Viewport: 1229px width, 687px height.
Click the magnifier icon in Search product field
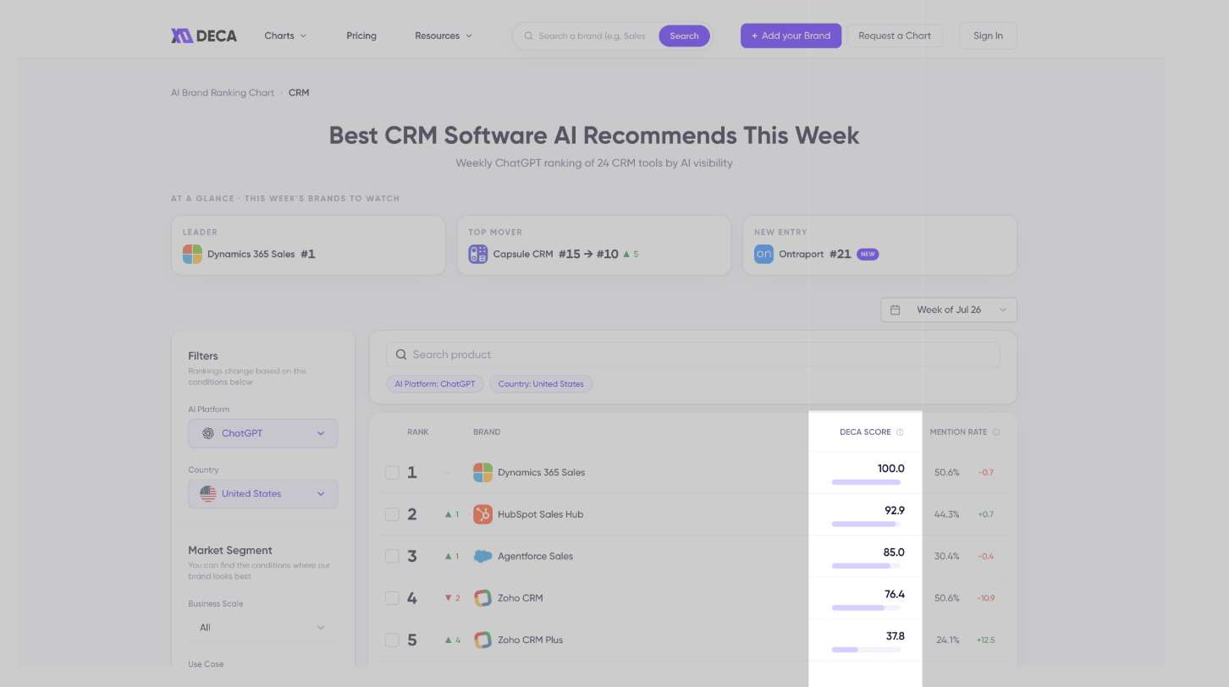pos(401,354)
